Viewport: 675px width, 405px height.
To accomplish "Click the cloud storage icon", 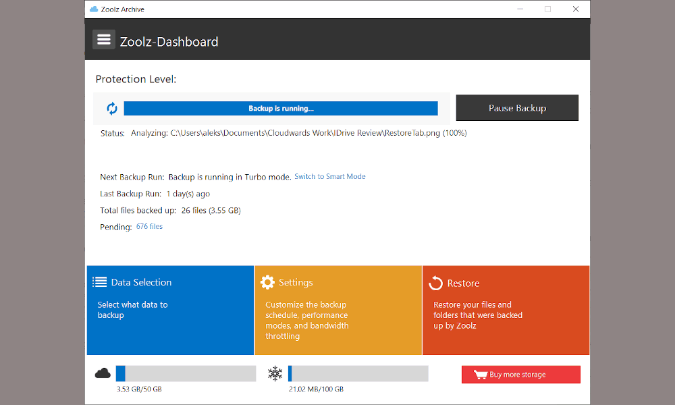I will pos(103,373).
